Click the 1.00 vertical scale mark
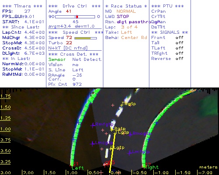The width and height of the screenshot is (219, 175). (5, 129)
